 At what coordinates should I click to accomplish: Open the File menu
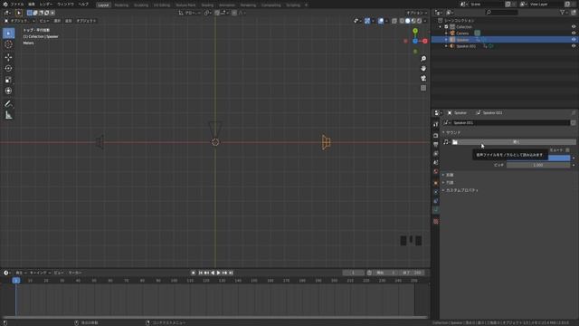pos(17,4)
